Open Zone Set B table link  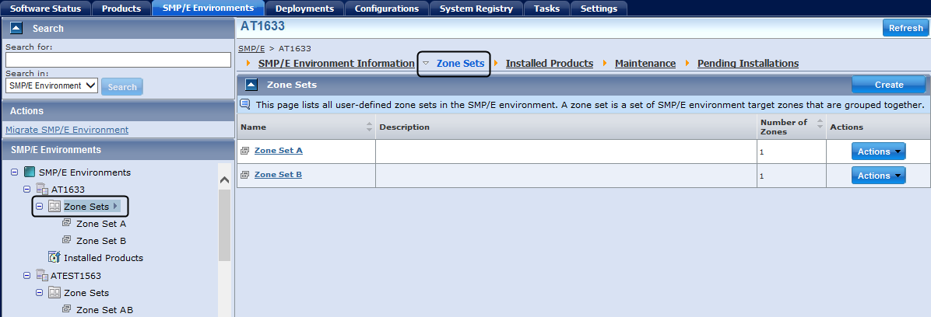click(x=278, y=175)
